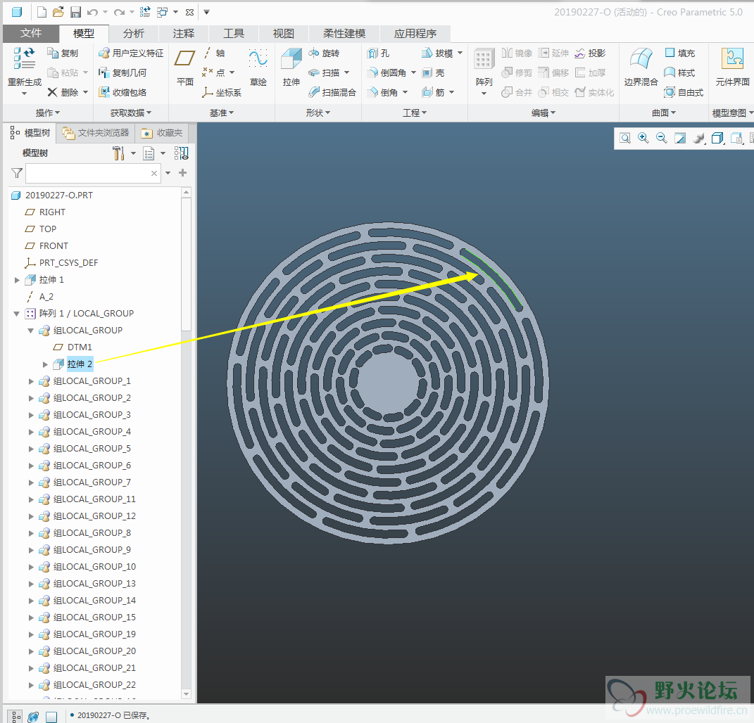Open the Pattern (阵列) tool

click(484, 68)
